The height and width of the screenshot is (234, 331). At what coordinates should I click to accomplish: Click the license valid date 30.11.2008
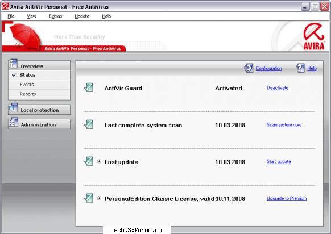coord(230,199)
